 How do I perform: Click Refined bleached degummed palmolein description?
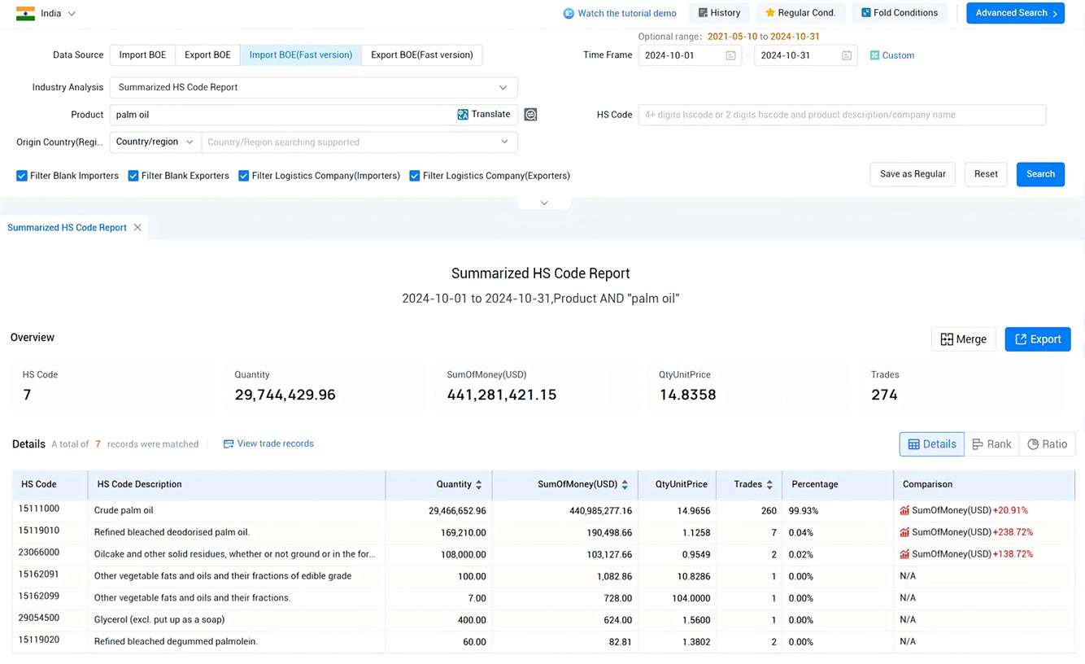point(176,642)
